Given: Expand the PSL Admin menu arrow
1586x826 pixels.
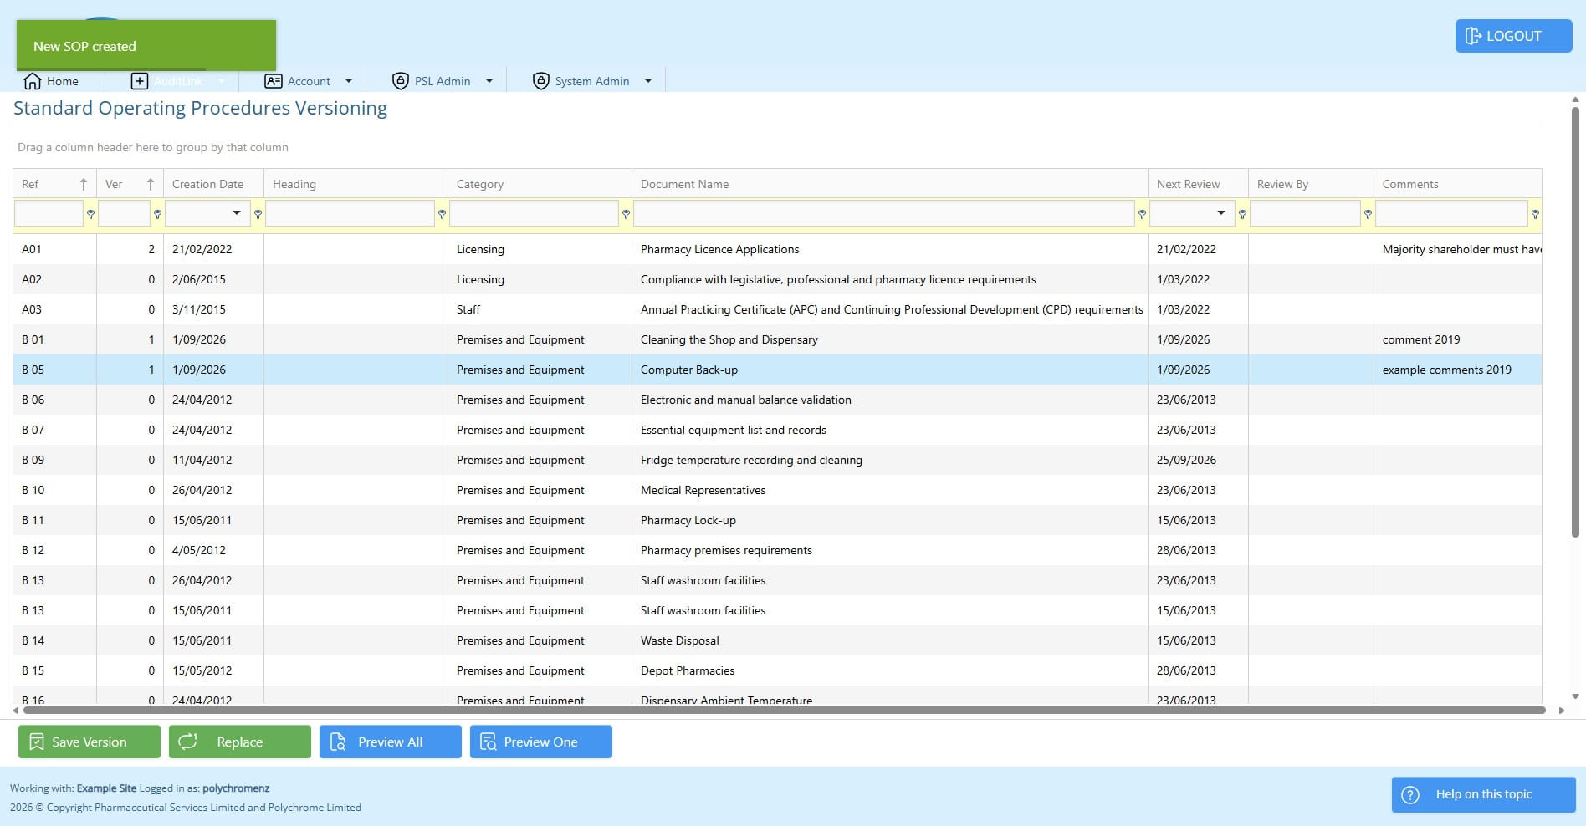Looking at the screenshot, I should [x=489, y=81].
